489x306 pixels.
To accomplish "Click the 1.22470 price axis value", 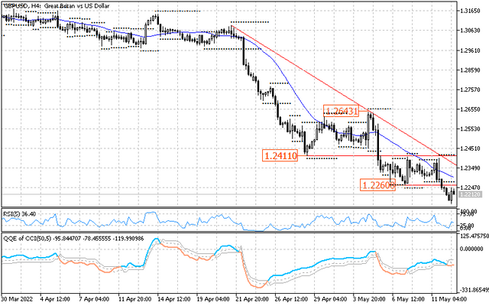I will click(x=471, y=187).
